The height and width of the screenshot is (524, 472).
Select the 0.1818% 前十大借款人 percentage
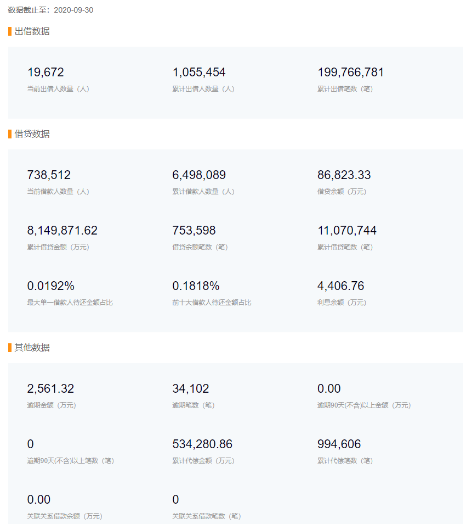[196, 286]
